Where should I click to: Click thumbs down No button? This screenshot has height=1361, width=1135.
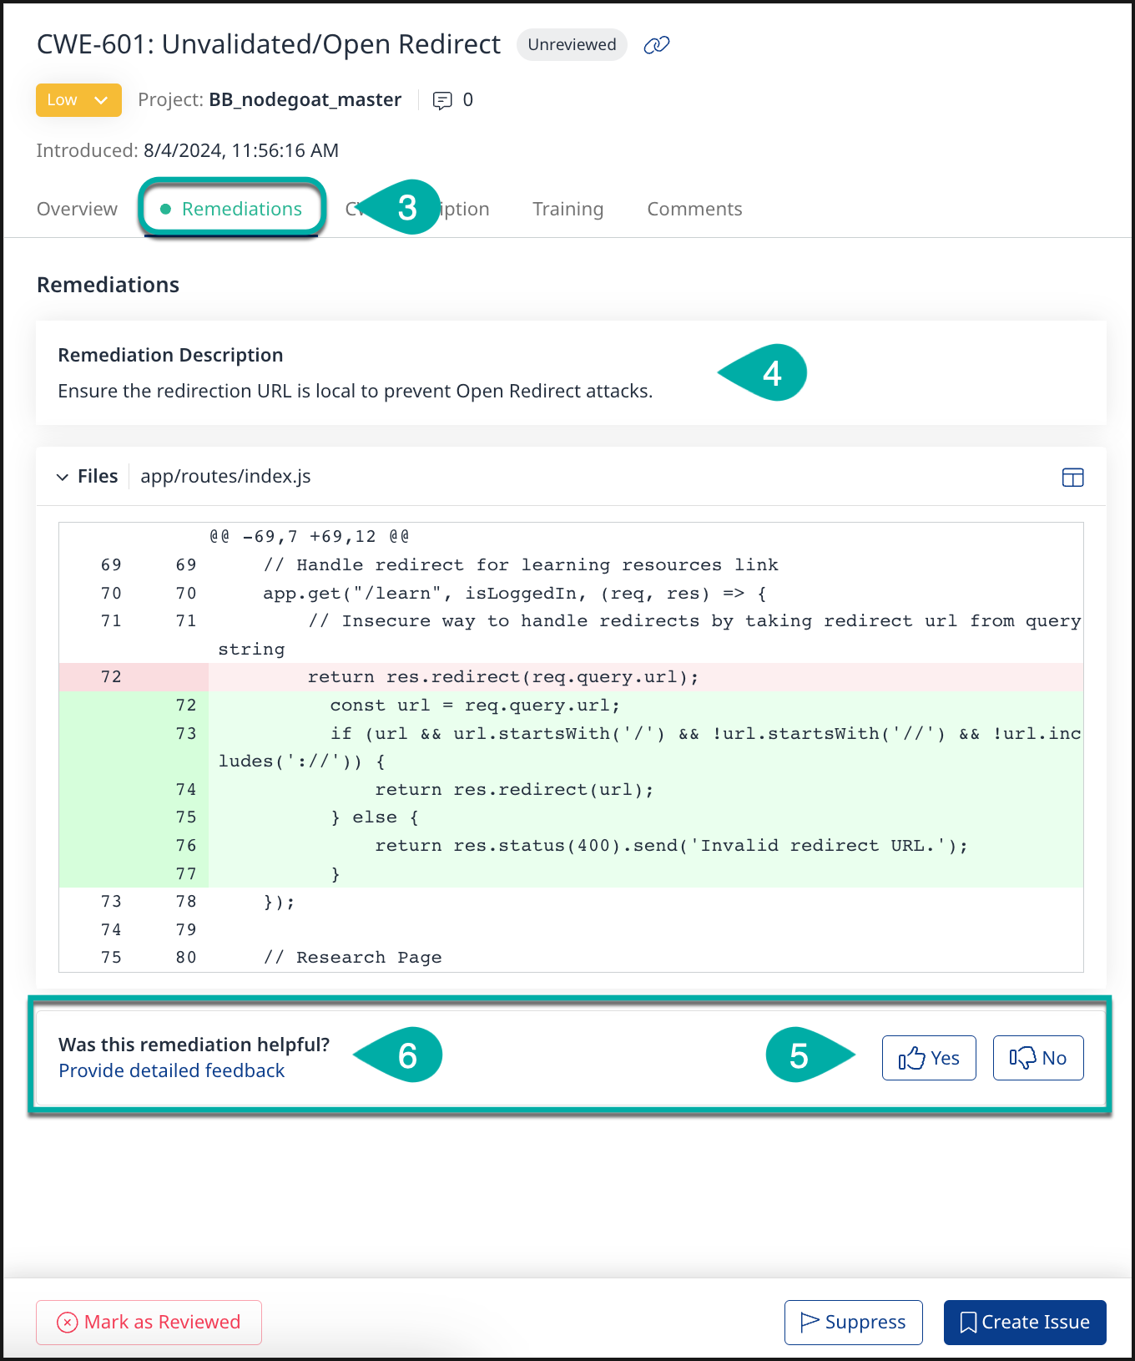point(1037,1058)
